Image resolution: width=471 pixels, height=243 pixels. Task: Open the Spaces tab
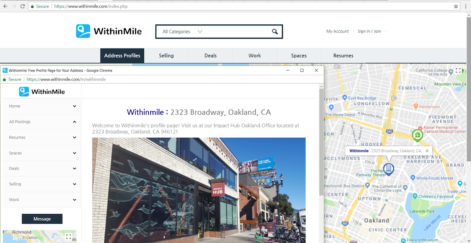[x=299, y=55]
